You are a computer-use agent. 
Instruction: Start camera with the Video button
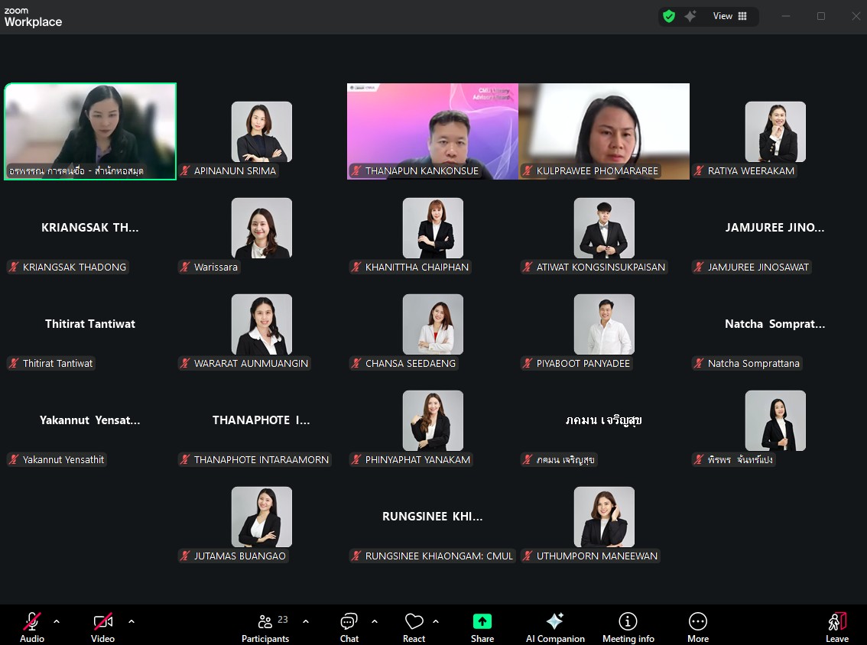coord(103,627)
